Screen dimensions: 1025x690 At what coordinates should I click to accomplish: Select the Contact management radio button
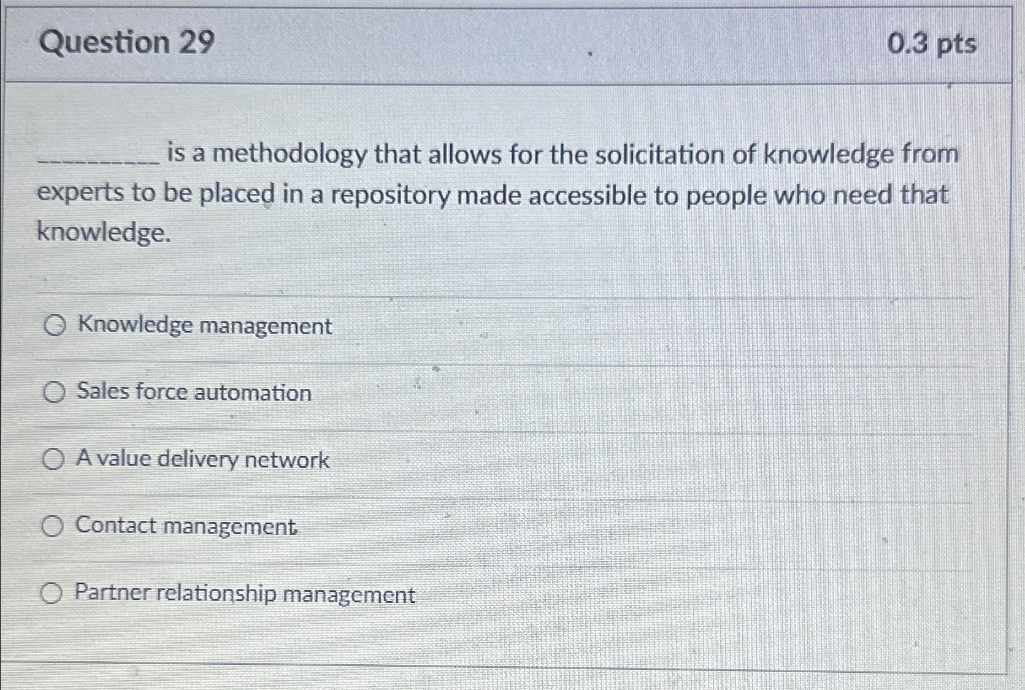coord(53,526)
